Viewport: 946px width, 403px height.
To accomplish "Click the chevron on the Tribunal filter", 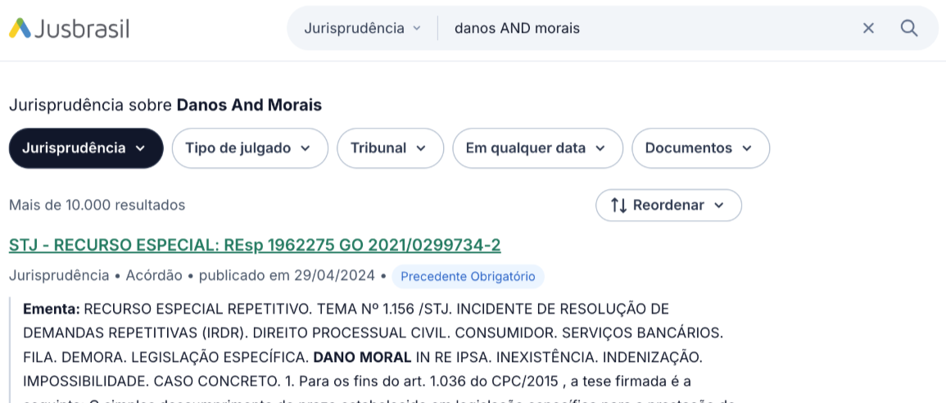I will (x=421, y=148).
